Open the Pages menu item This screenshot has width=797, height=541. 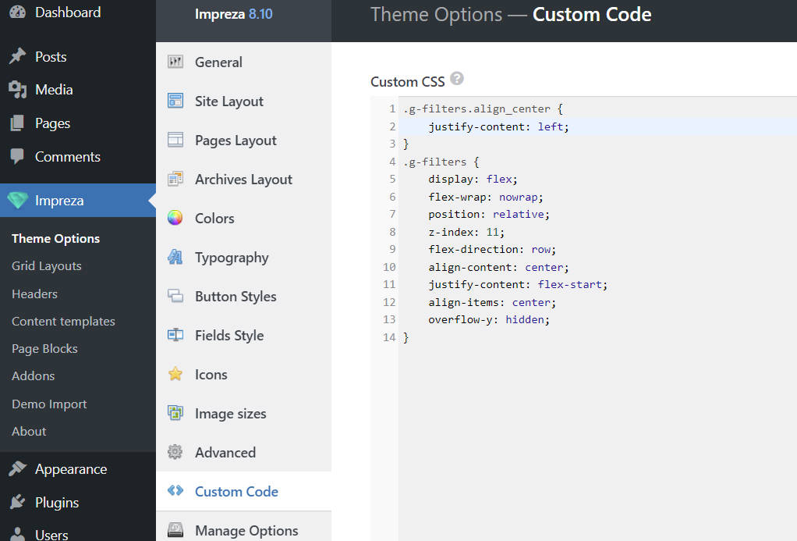point(78,123)
